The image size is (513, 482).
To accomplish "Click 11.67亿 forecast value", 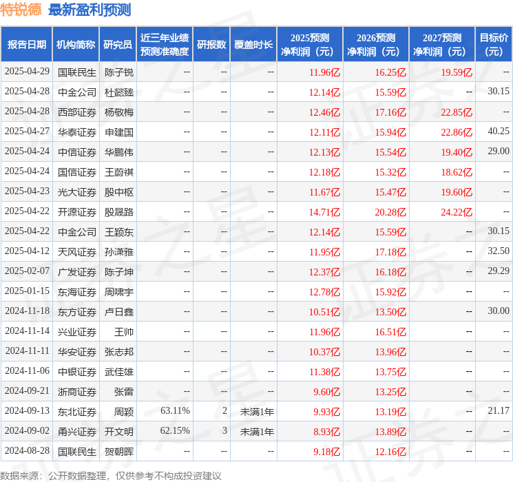I will tap(324, 192).
